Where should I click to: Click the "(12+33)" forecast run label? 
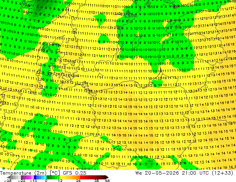click(x=222, y=173)
